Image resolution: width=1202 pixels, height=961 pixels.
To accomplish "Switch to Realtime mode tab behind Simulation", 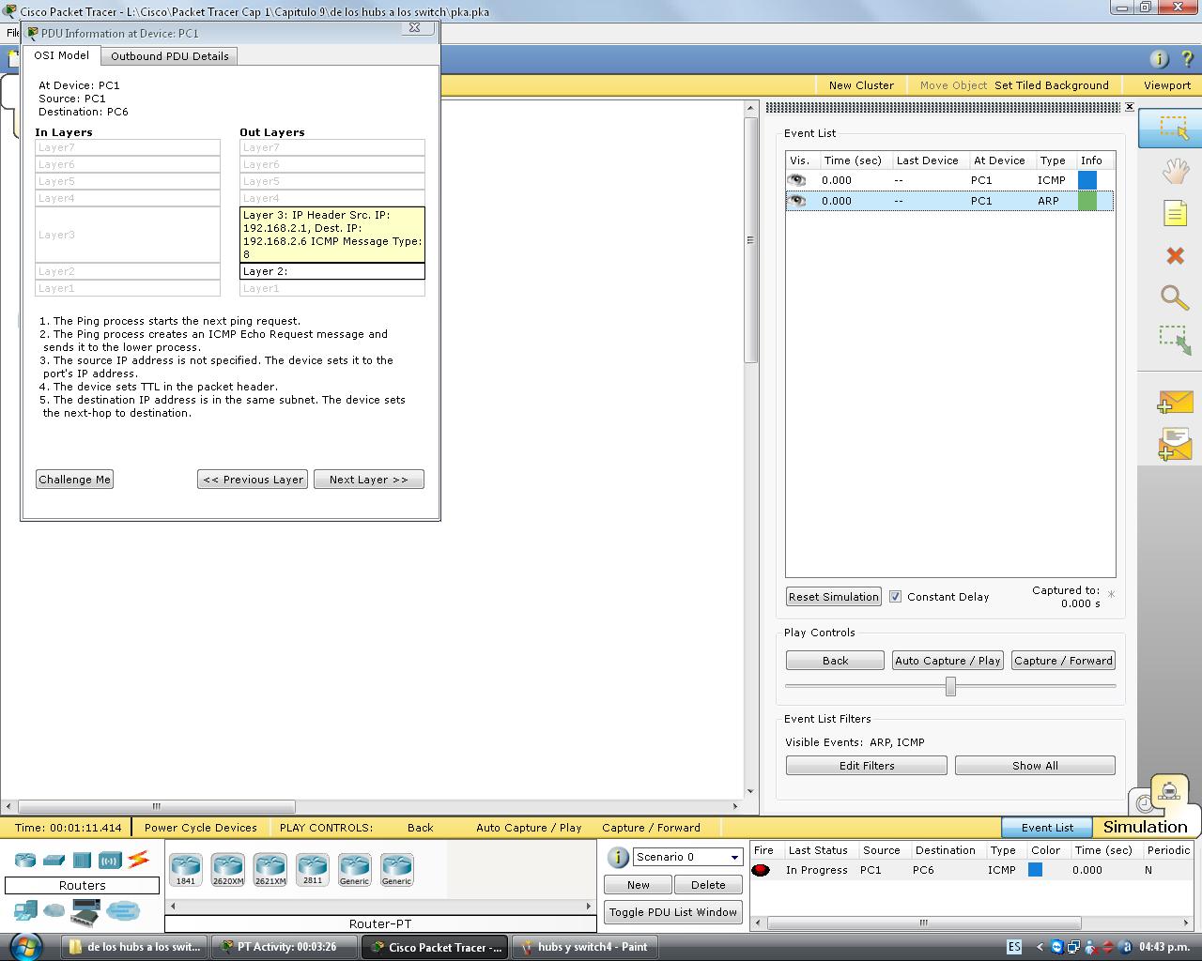I will 1145,803.
